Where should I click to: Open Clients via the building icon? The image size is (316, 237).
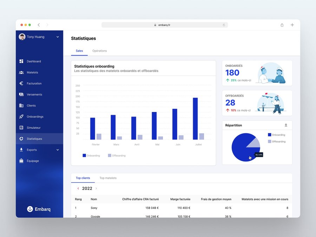pyautogui.click(x=21, y=106)
